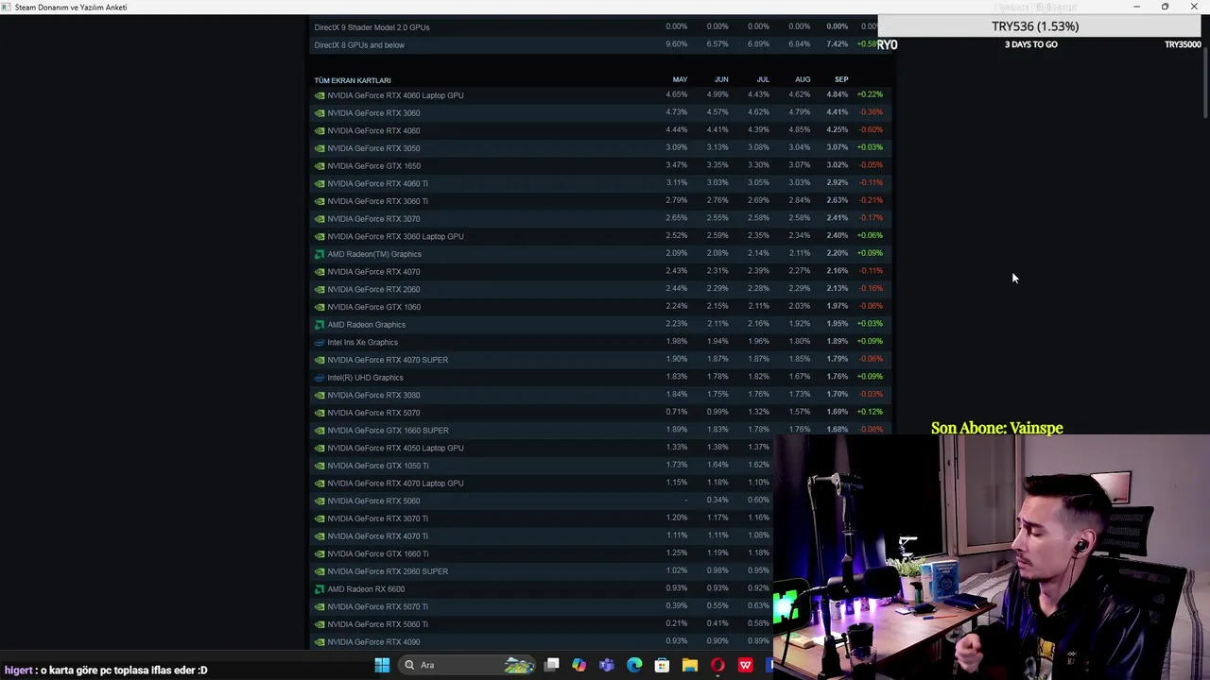Click NVIDIA GeForce GTX 1660 SUPER name
1210x680 pixels.
pos(388,431)
